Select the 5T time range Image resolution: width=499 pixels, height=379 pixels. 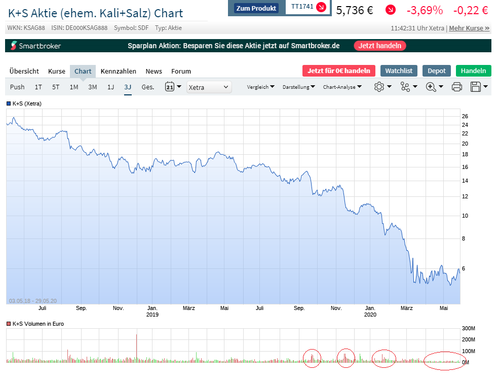pyautogui.click(x=56, y=87)
